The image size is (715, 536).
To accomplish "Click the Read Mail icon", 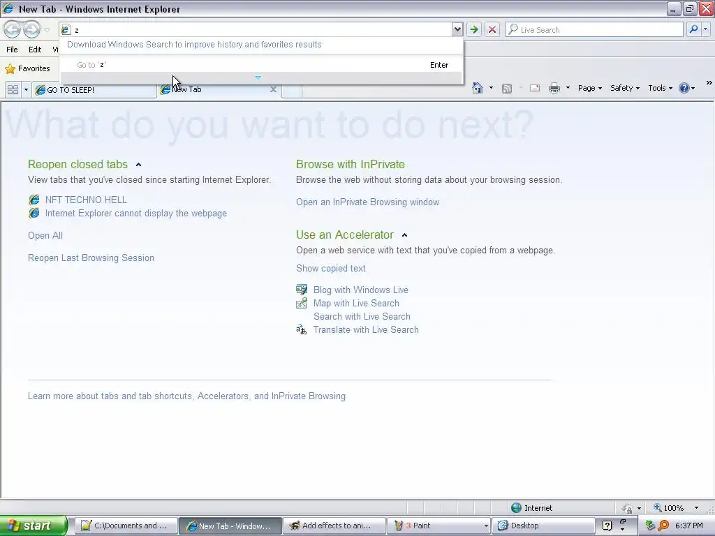I will point(535,88).
